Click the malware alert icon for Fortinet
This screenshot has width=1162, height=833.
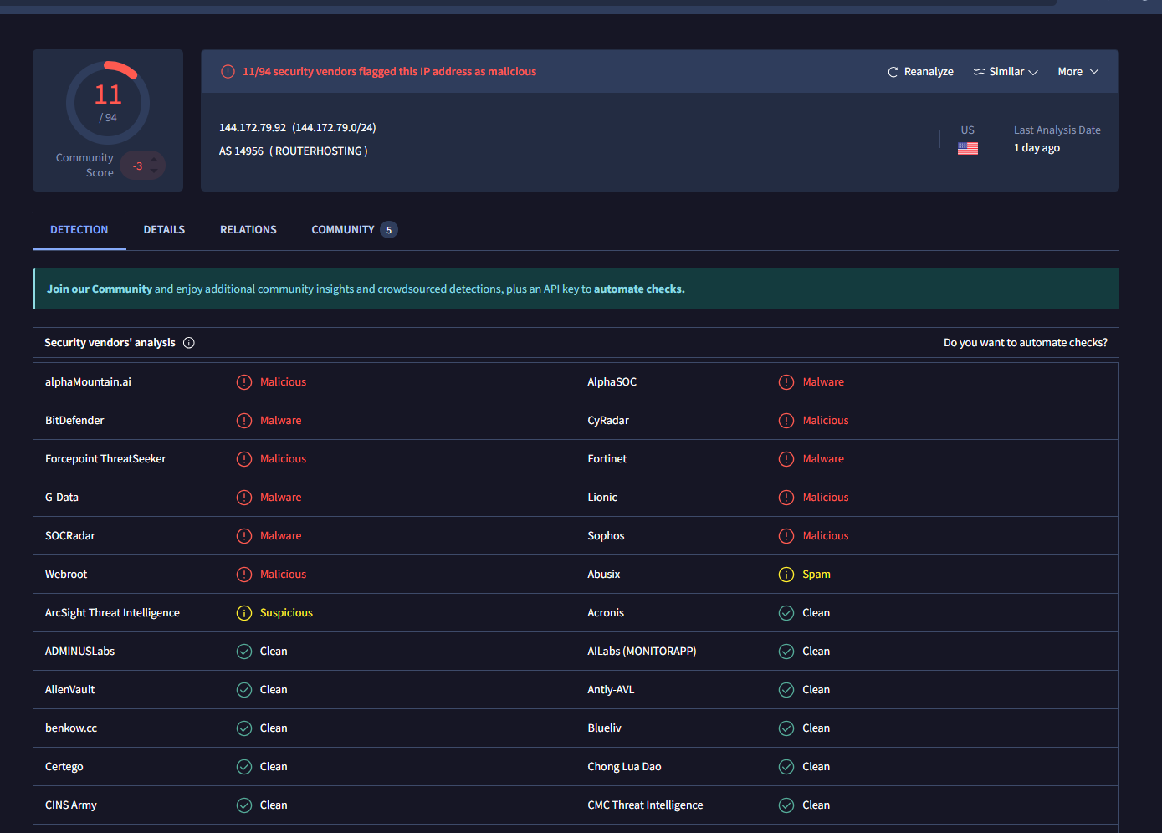[786, 459]
